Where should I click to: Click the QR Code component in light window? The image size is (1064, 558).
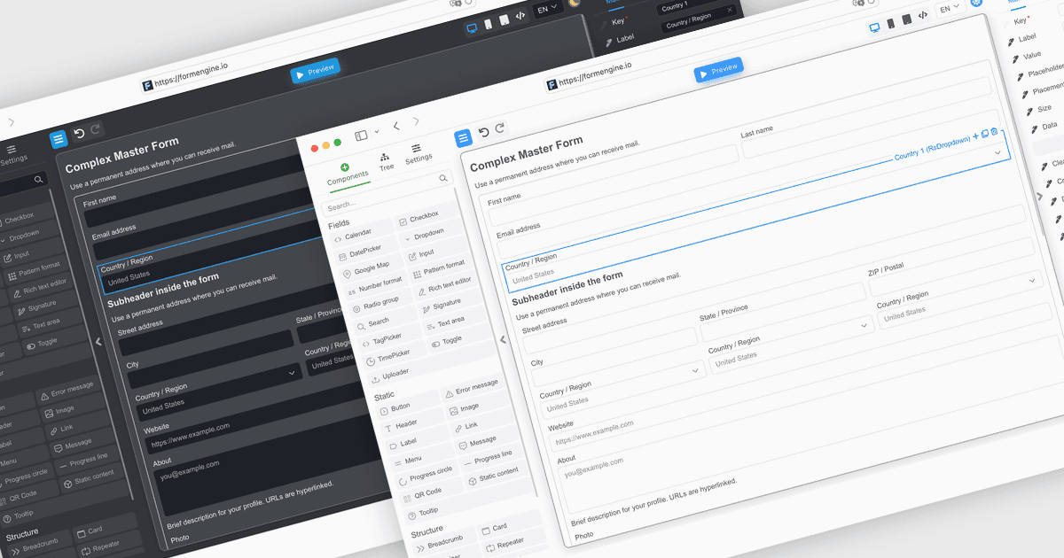tap(430, 491)
